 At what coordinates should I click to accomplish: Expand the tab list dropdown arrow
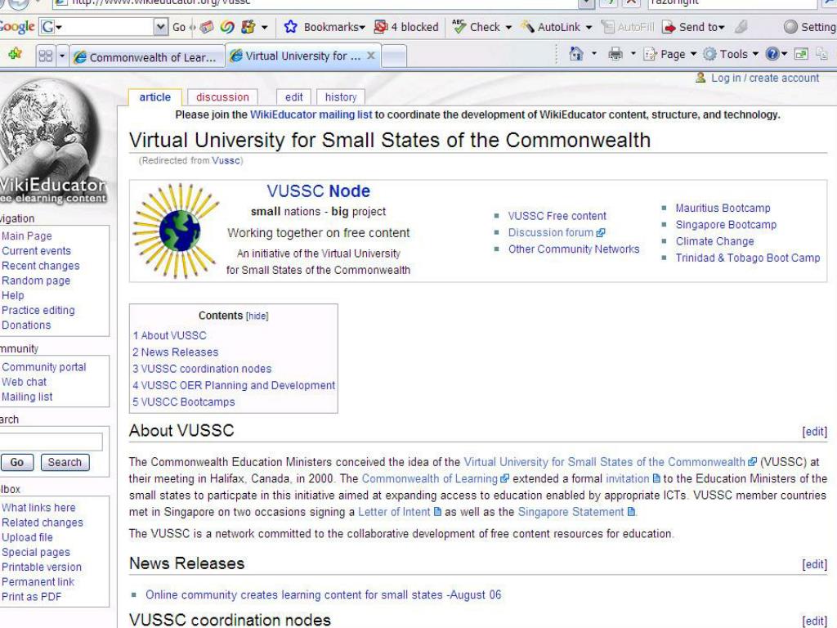tap(62, 56)
